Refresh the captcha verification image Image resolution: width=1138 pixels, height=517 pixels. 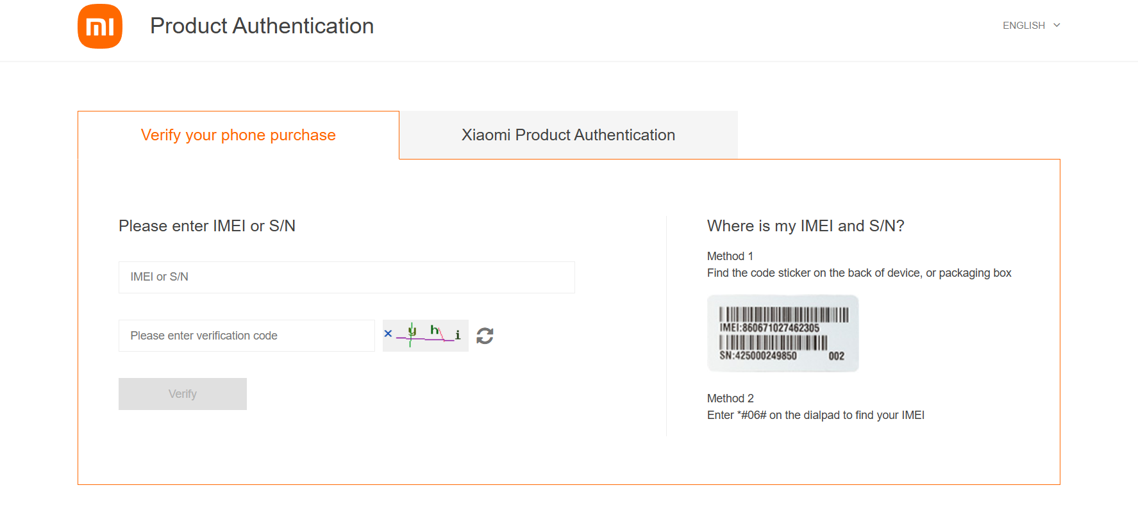click(x=485, y=336)
